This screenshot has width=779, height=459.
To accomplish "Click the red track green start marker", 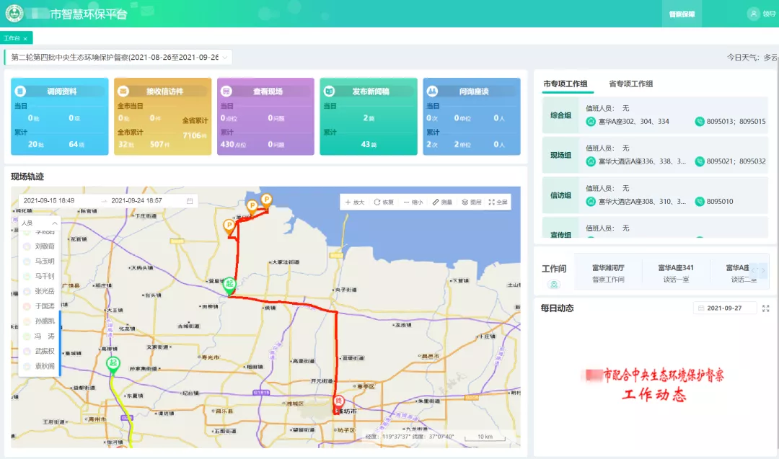I will click(x=229, y=285).
